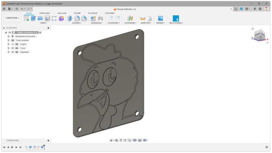Screen dimensions: 272x153
Task: Click the timeline playback marker
Action: (x=44, y=147)
